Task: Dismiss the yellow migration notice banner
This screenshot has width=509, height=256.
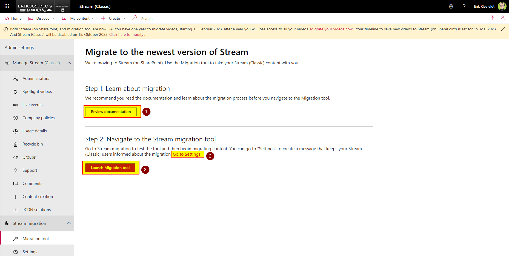Action: 502,29
